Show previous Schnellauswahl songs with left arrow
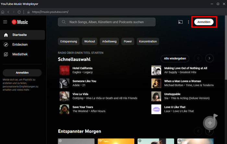227x144 pixels. (198, 58)
